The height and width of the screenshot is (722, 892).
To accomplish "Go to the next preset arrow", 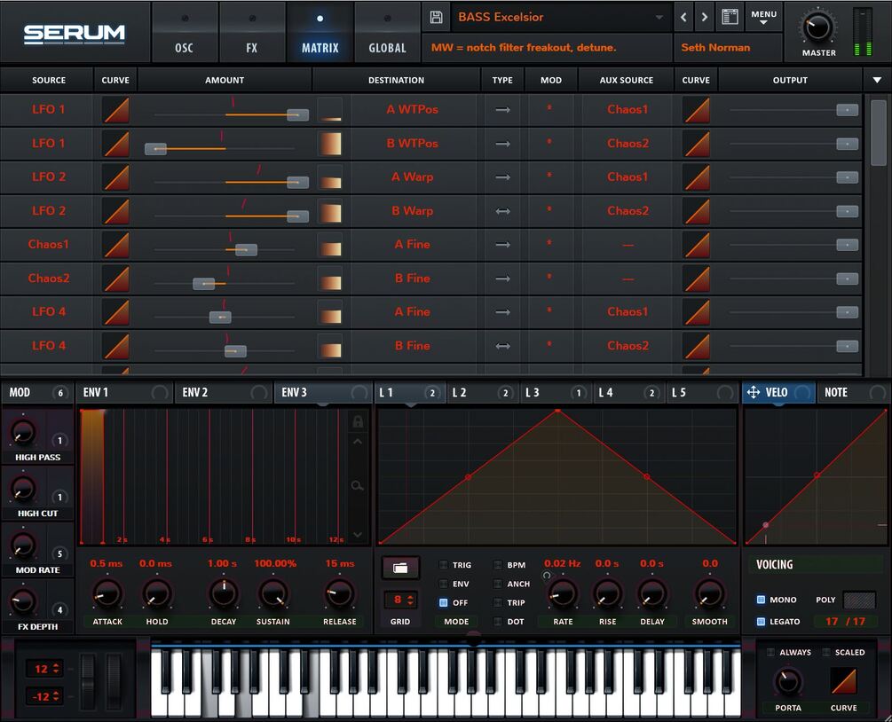I will (704, 17).
